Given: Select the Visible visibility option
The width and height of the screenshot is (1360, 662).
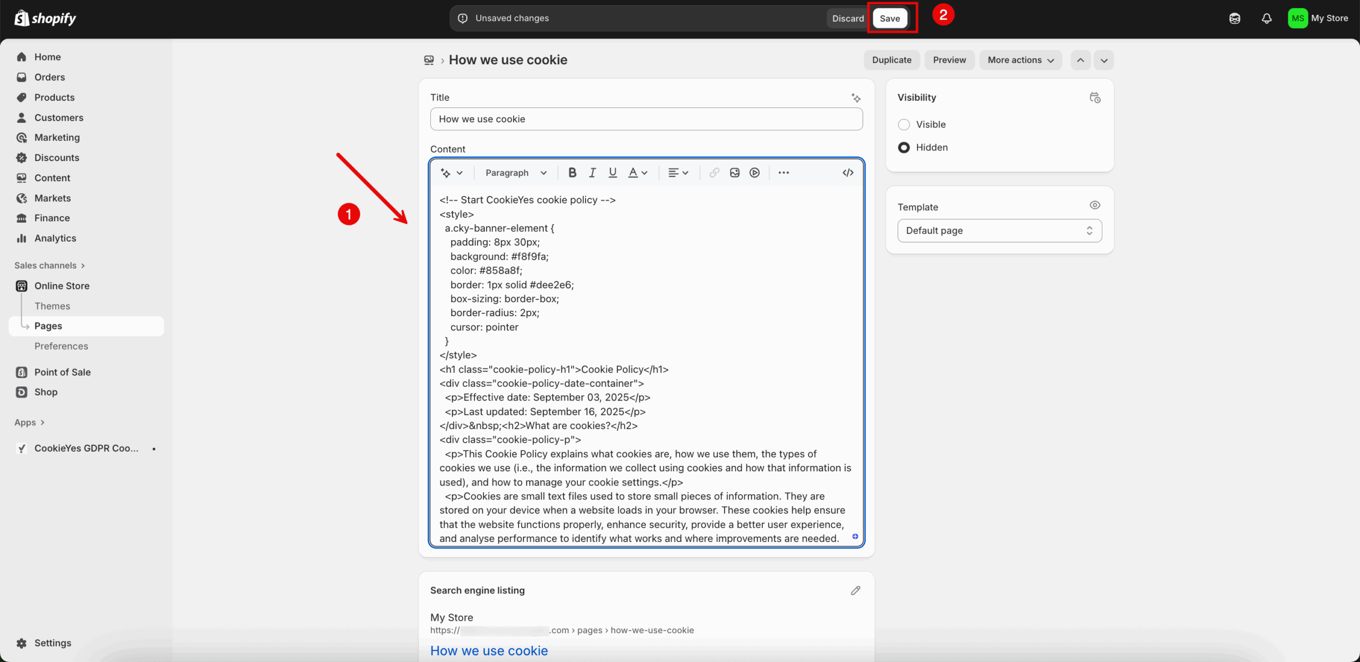Looking at the screenshot, I should pos(904,124).
